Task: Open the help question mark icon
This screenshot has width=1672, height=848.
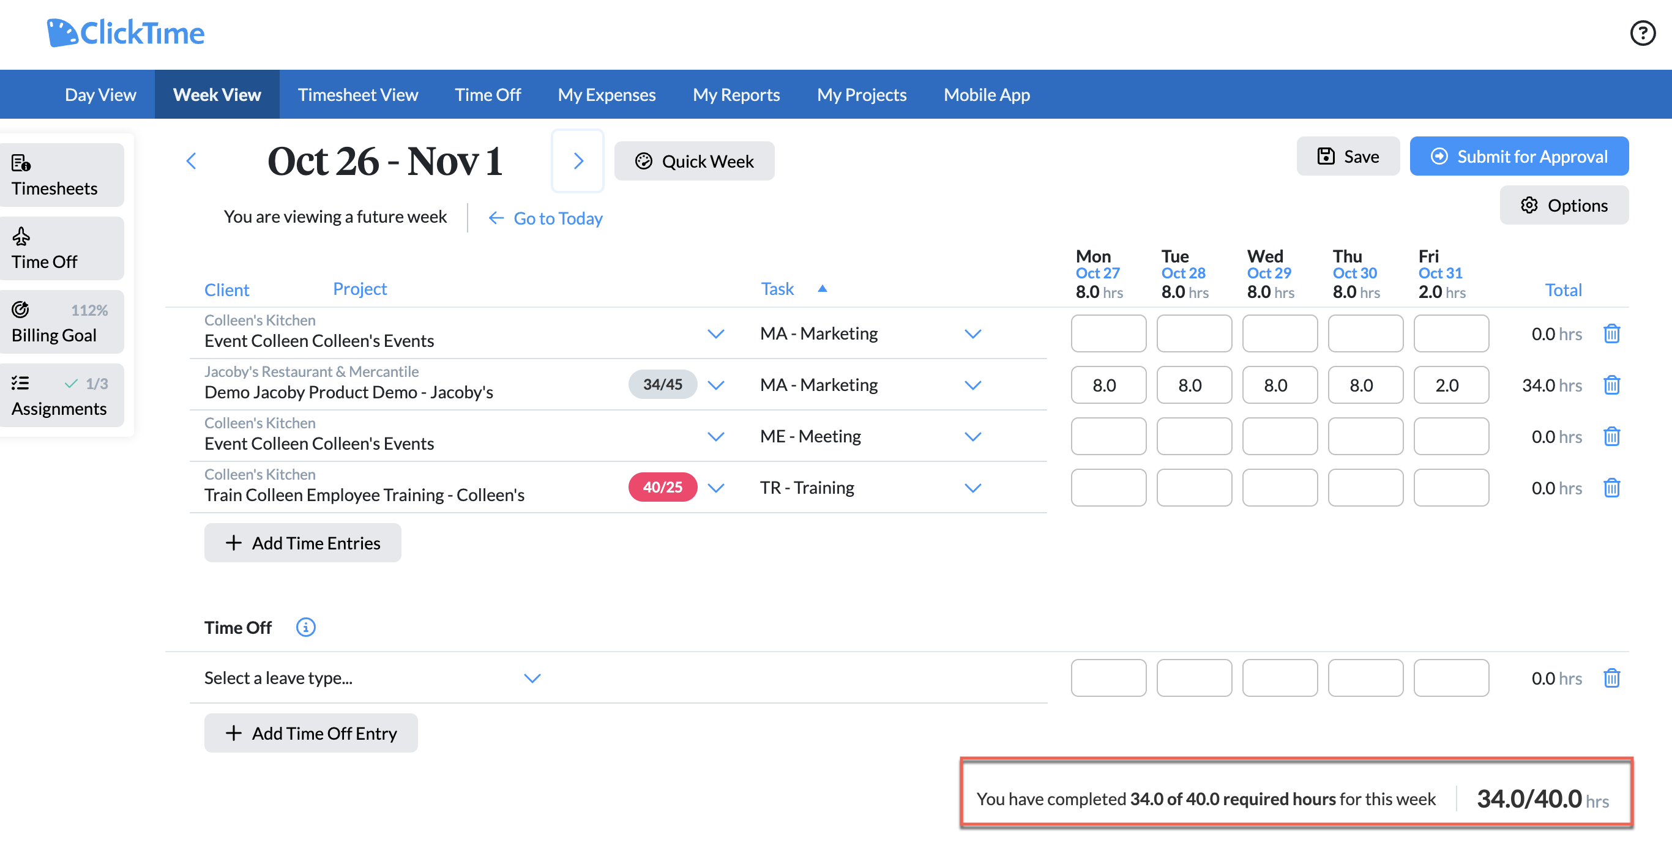Action: 1642,33
